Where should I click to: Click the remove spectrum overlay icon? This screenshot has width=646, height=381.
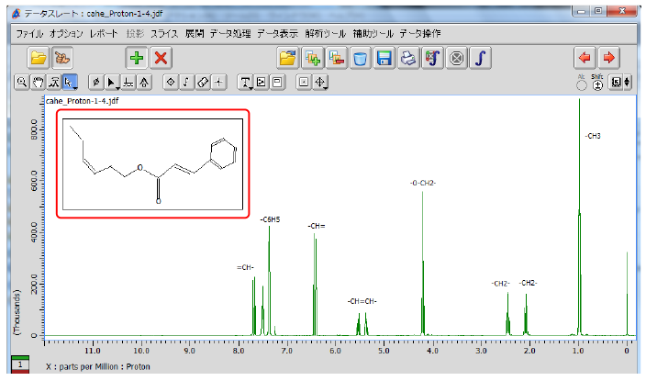(x=336, y=58)
